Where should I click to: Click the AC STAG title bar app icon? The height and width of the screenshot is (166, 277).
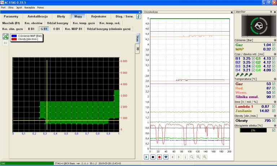[x=2, y=3]
